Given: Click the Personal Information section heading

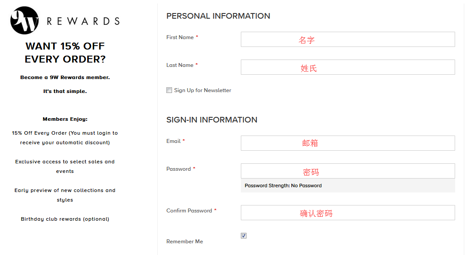Looking at the screenshot, I should pos(218,16).
